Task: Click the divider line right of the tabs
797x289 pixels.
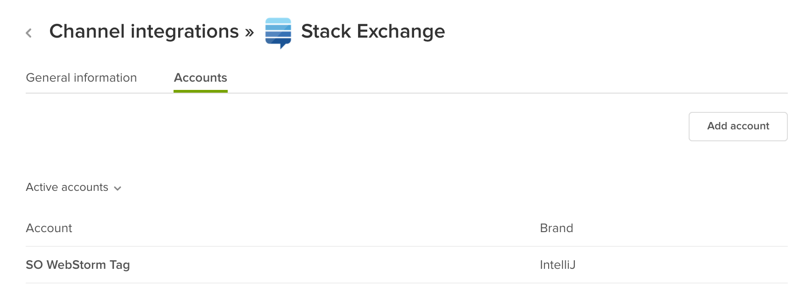Action: [505, 93]
